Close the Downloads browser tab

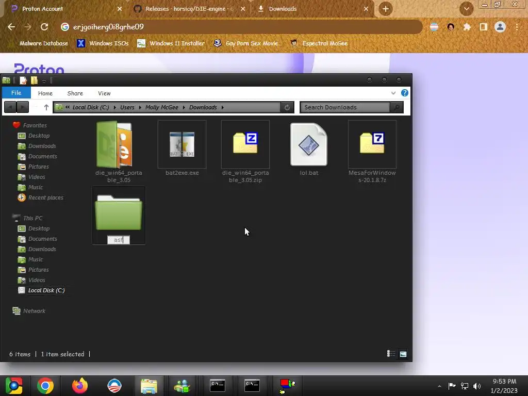tap(366, 9)
